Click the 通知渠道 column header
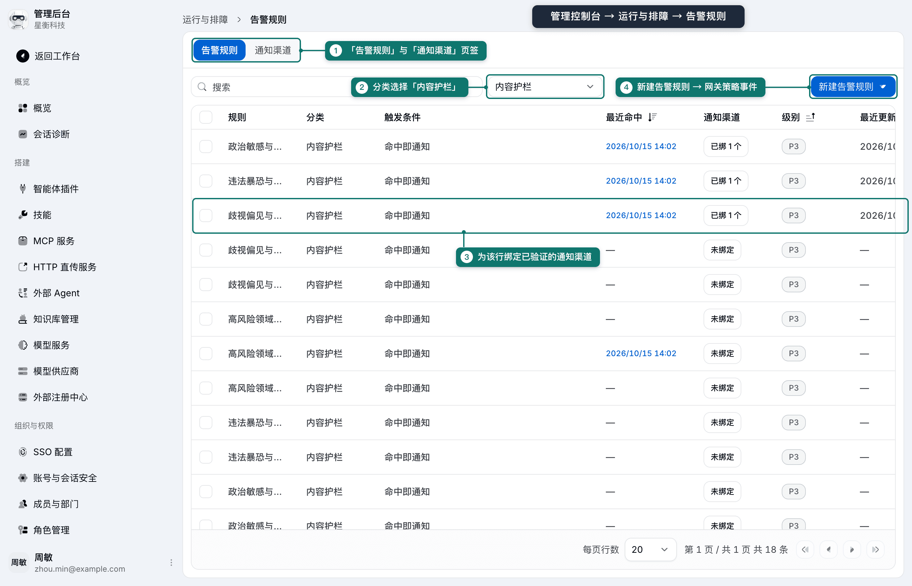The width and height of the screenshot is (912, 586). (722, 117)
